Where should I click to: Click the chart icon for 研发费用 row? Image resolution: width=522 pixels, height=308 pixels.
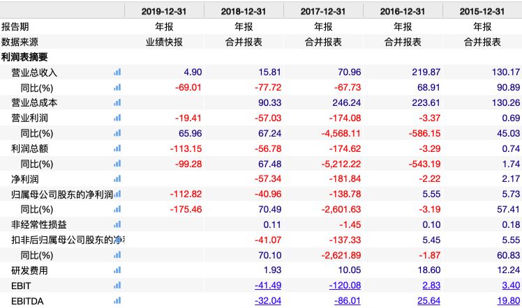117,271
